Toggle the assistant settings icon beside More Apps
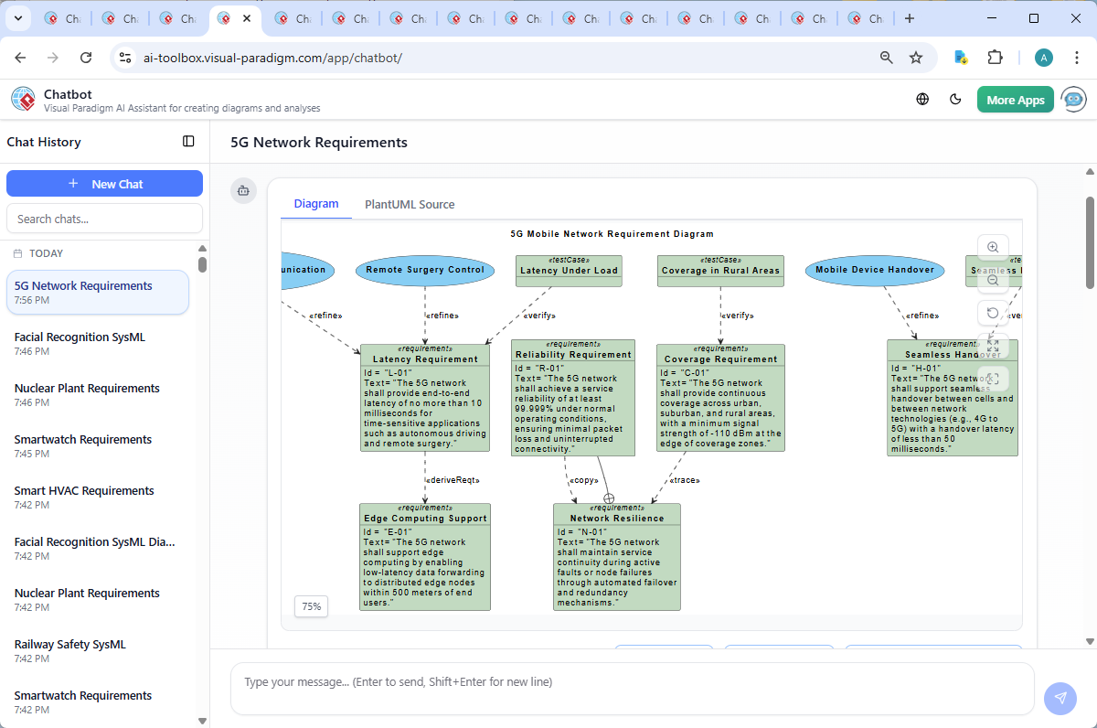Screen dimensions: 1097x728 pos(1072,99)
